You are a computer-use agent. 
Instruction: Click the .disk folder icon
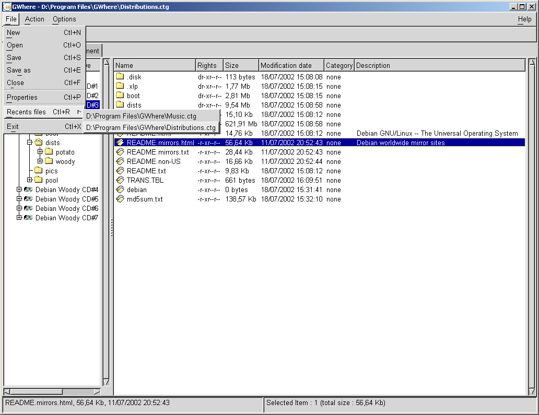pyautogui.click(x=120, y=77)
